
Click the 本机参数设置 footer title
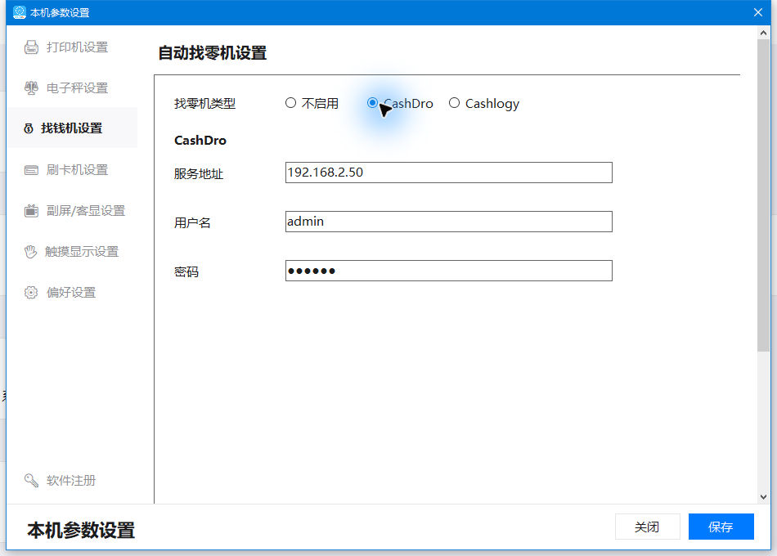pyautogui.click(x=81, y=530)
